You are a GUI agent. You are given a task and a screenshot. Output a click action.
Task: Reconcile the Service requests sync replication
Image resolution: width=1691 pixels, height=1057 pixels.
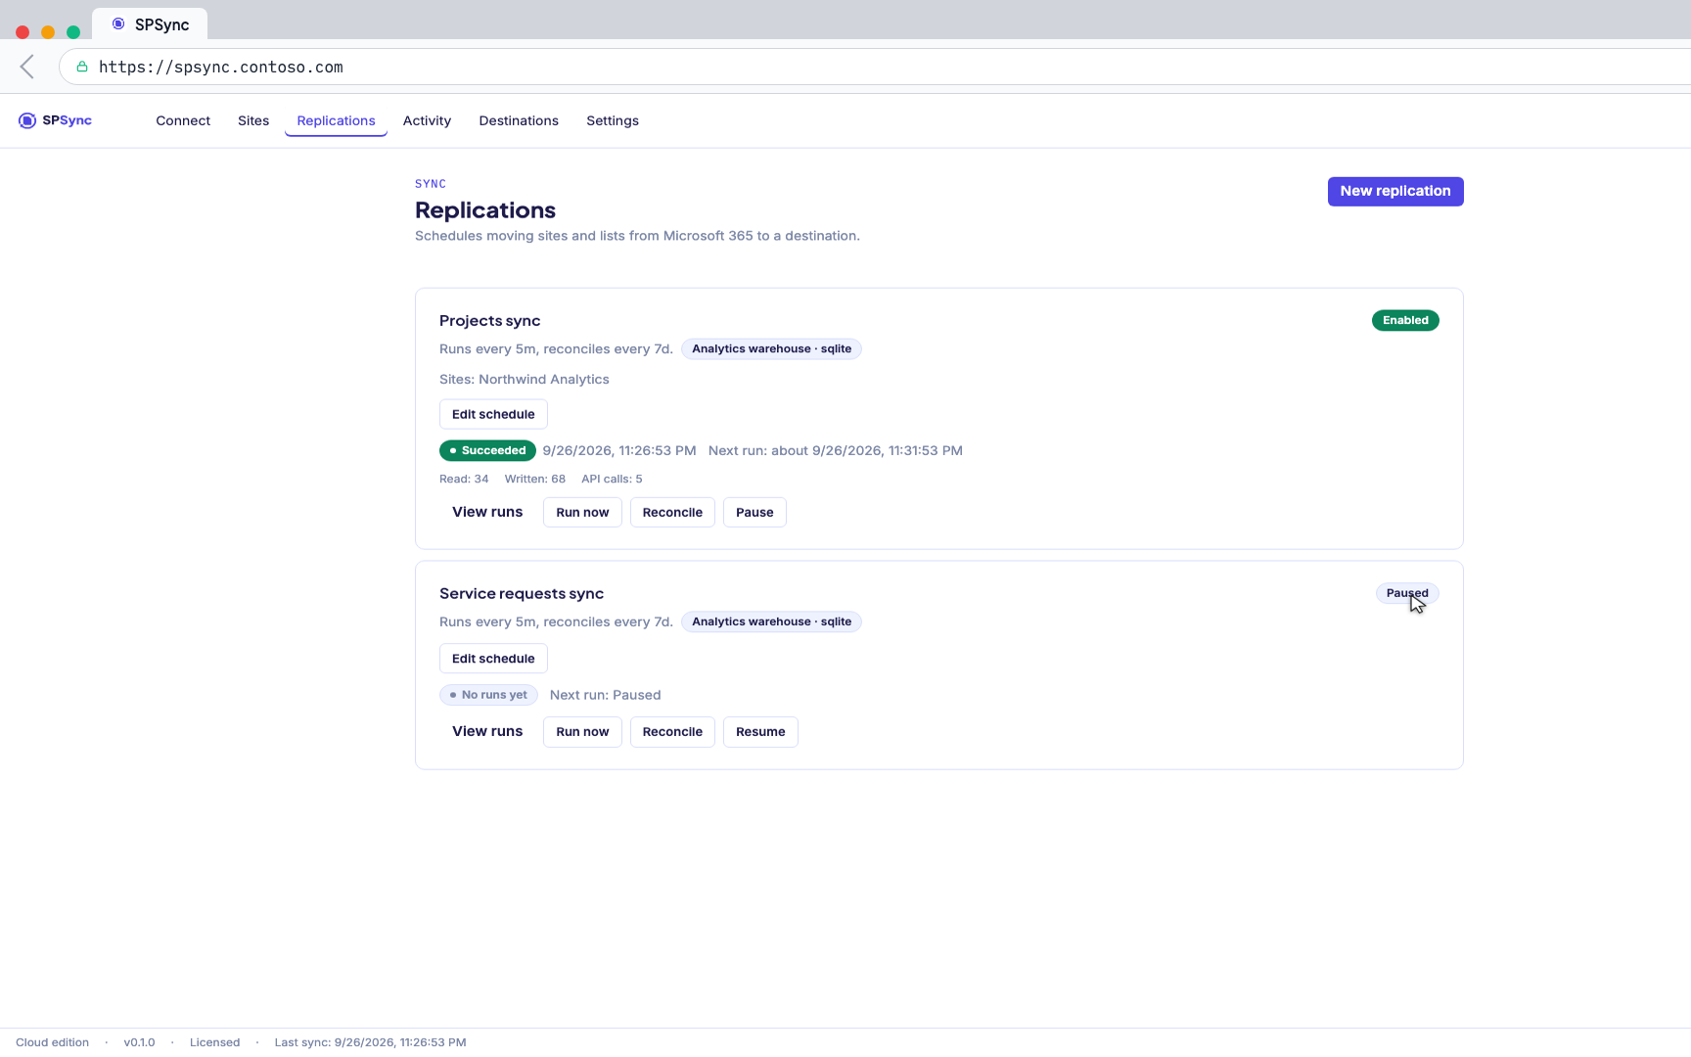672,731
